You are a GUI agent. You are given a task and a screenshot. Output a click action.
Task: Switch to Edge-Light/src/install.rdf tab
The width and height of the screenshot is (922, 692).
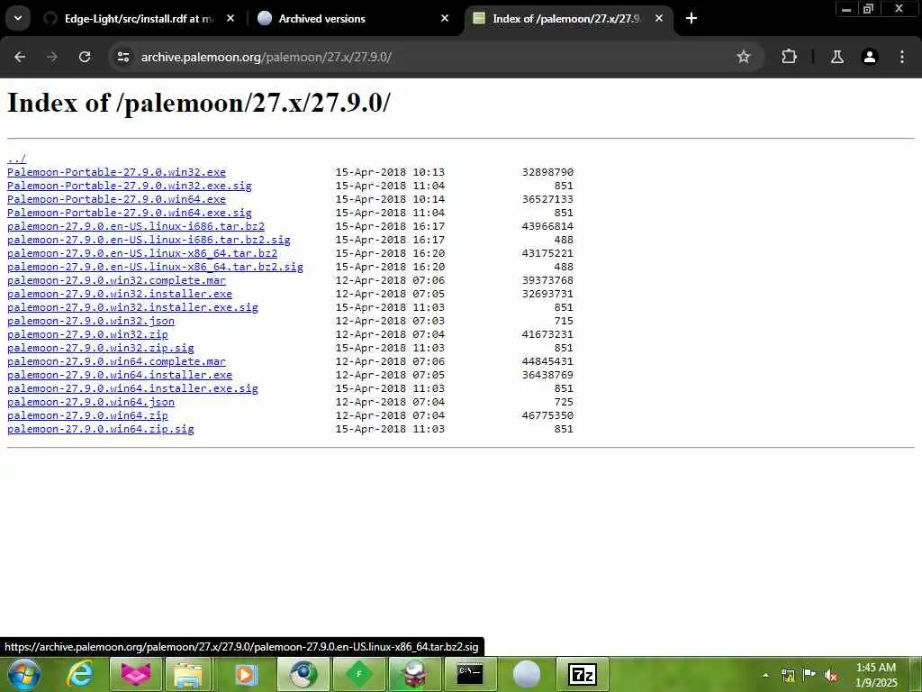pos(140,19)
